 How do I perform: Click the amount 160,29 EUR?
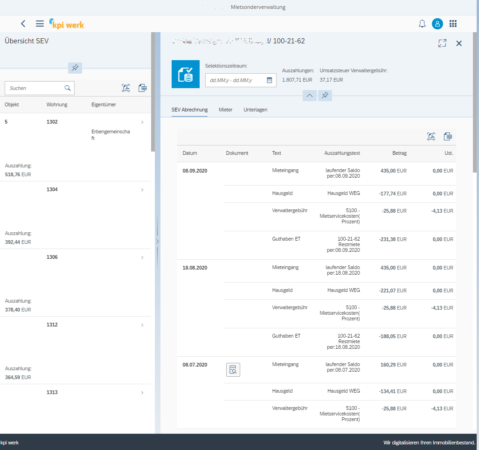(394, 365)
